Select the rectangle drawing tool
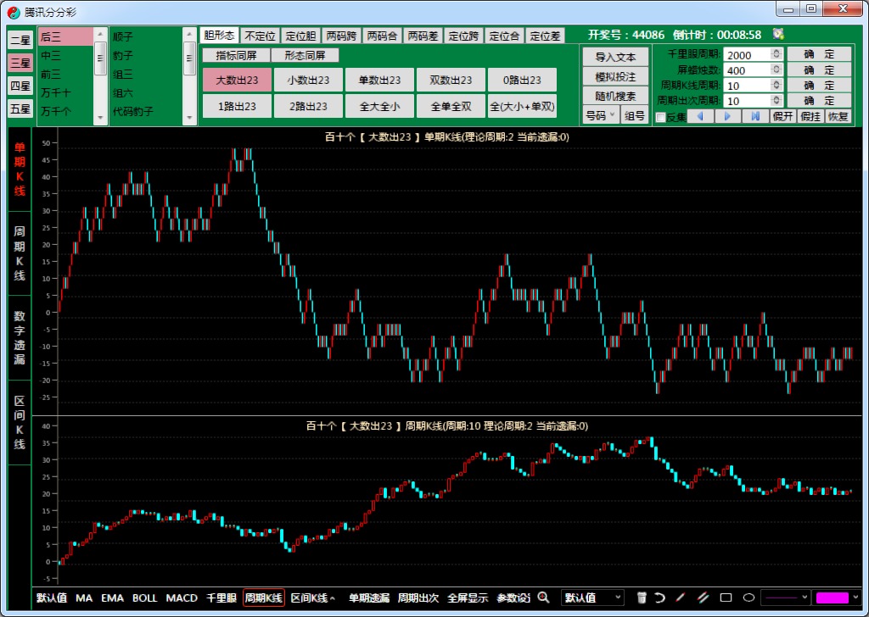 726,598
